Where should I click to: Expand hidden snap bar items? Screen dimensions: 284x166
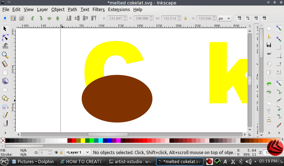pyautogui.click(x=279, y=133)
